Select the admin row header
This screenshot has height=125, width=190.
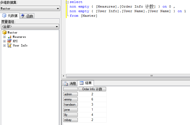tap(70, 94)
